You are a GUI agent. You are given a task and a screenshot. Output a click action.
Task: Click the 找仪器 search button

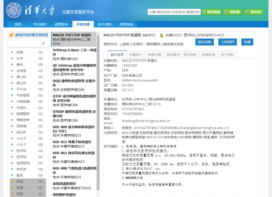pos(232,12)
